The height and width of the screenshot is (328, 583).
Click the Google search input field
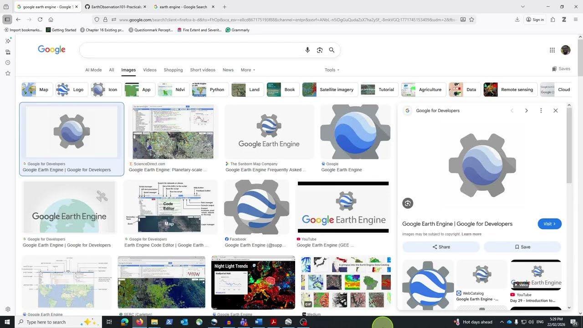[x=191, y=50]
